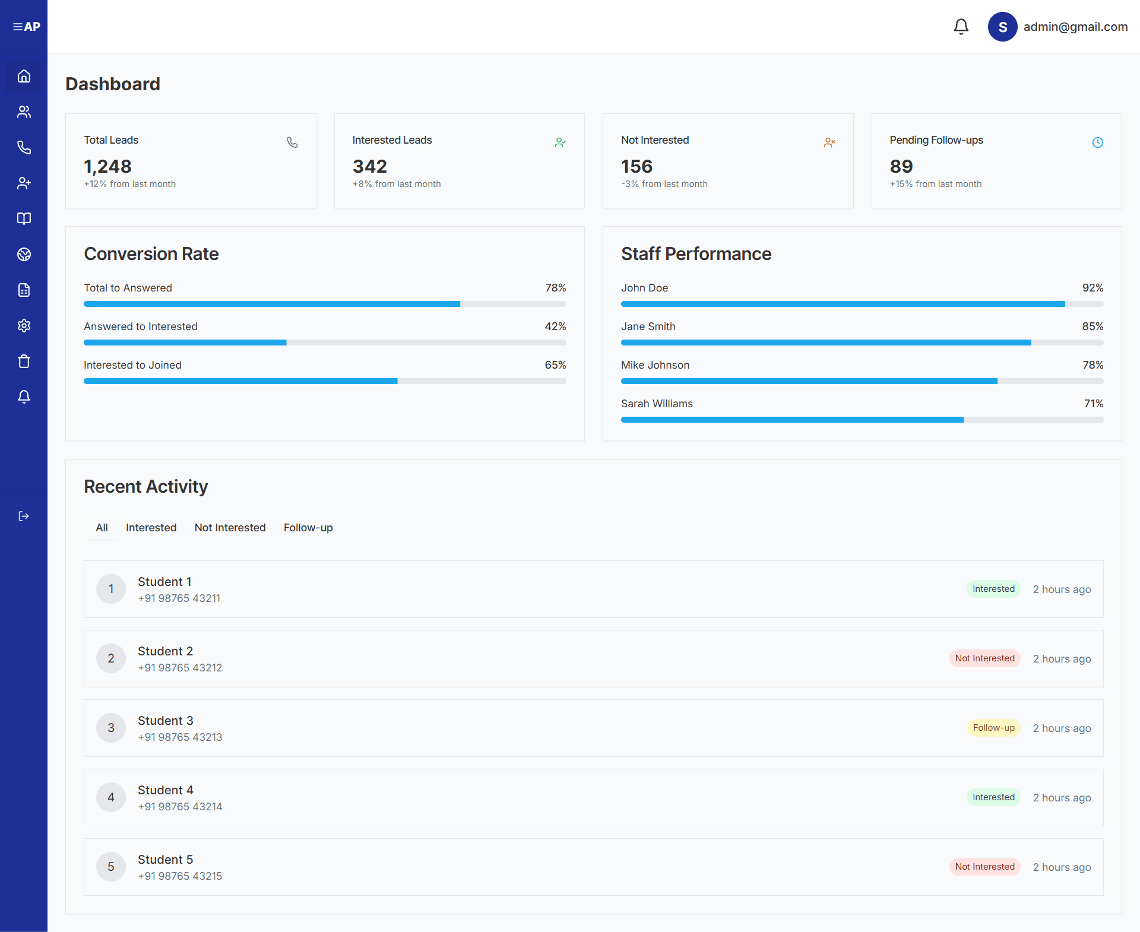Viewport: 1140px width, 932px height.
Task: Click the S user avatar
Action: click(1002, 27)
